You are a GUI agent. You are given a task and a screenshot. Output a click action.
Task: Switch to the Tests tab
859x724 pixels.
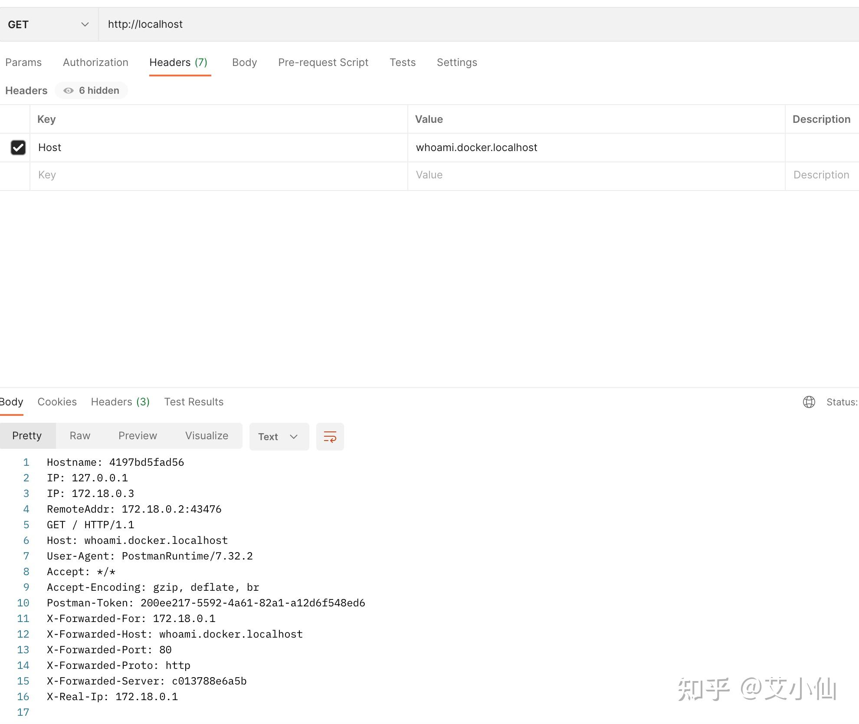coord(403,62)
